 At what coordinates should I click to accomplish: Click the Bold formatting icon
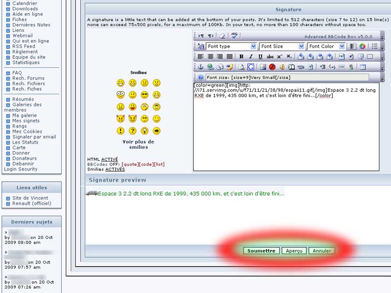point(241,57)
